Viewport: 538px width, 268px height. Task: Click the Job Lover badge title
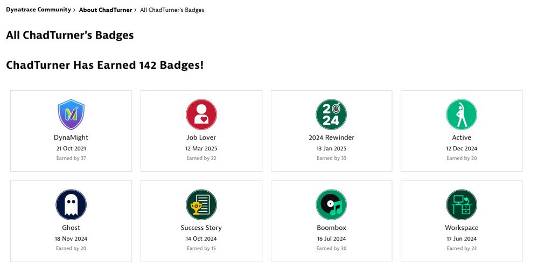201,137
